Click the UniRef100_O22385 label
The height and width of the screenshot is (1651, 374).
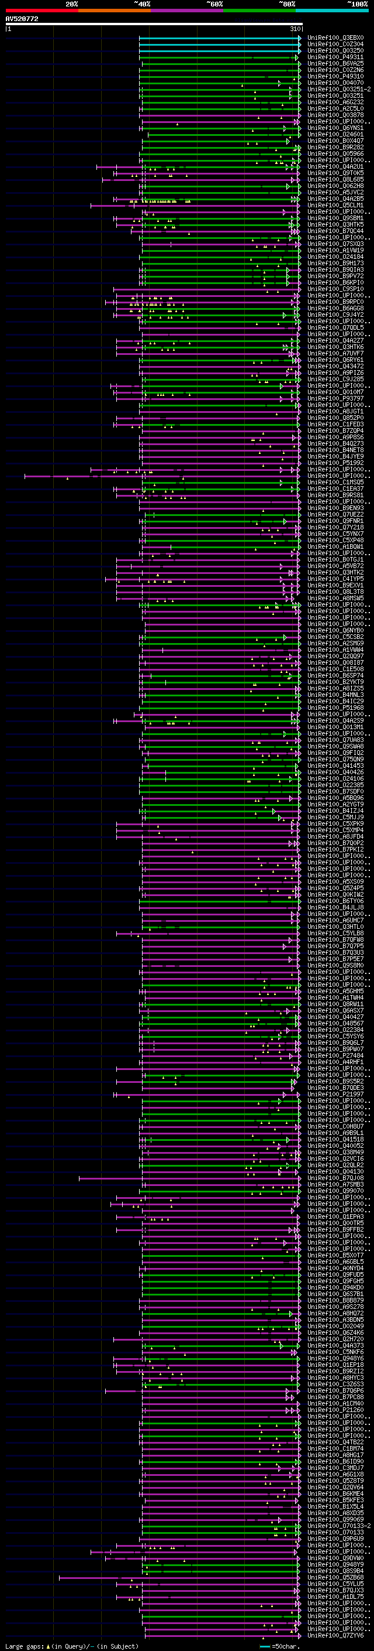click(335, 785)
